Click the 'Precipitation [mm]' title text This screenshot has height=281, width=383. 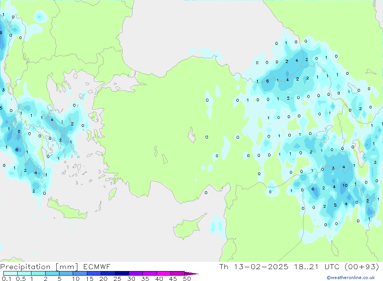click(x=39, y=267)
